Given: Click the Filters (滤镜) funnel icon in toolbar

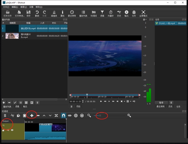Looking at the screenshot, I should [102, 12].
